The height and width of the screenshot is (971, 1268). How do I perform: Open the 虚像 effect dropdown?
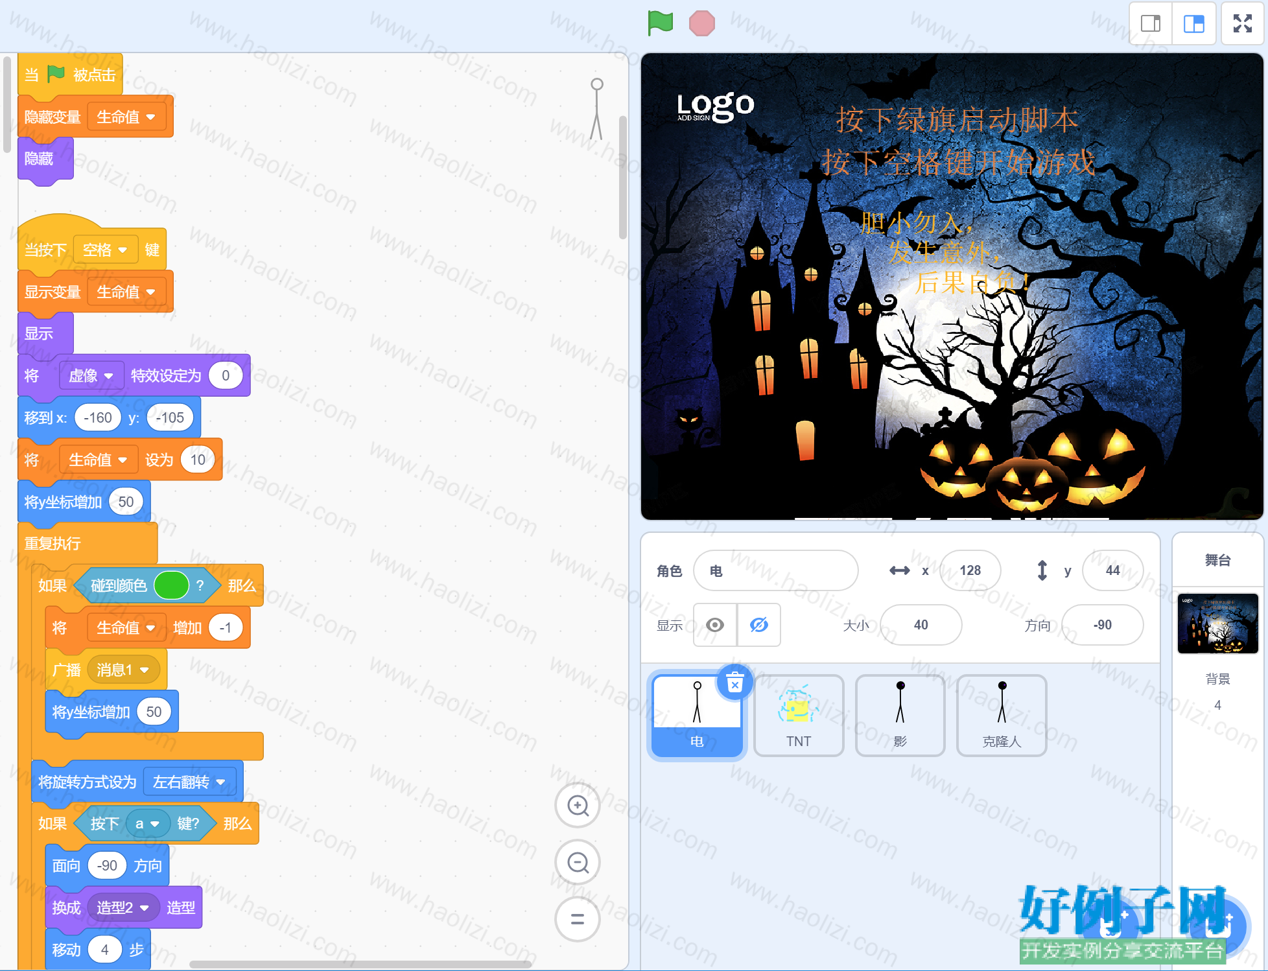coord(91,376)
